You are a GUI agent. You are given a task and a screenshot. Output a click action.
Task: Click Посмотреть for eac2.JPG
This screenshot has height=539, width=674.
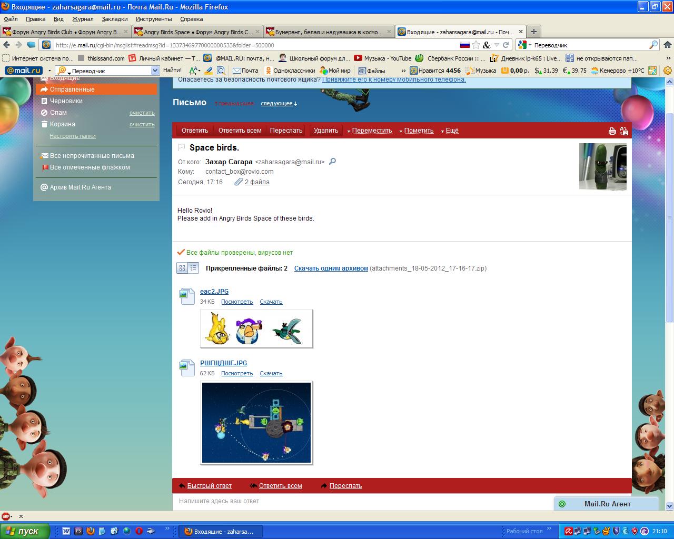237,302
